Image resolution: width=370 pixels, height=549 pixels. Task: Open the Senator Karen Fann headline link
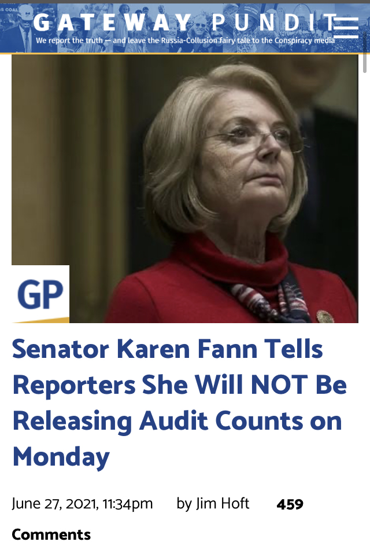pos(180,402)
